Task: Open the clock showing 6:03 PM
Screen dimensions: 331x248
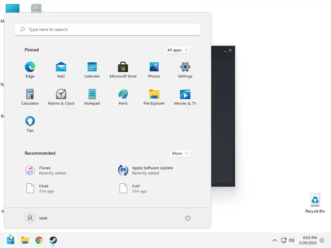Action: point(308,240)
